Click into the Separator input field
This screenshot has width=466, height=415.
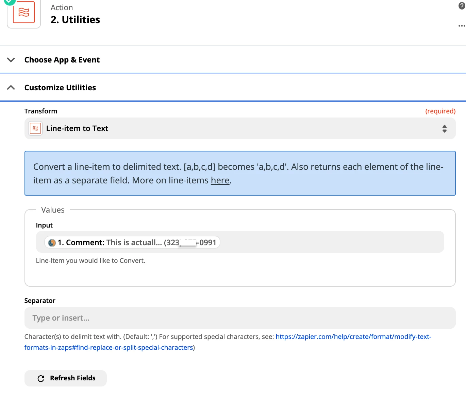pyautogui.click(x=240, y=318)
